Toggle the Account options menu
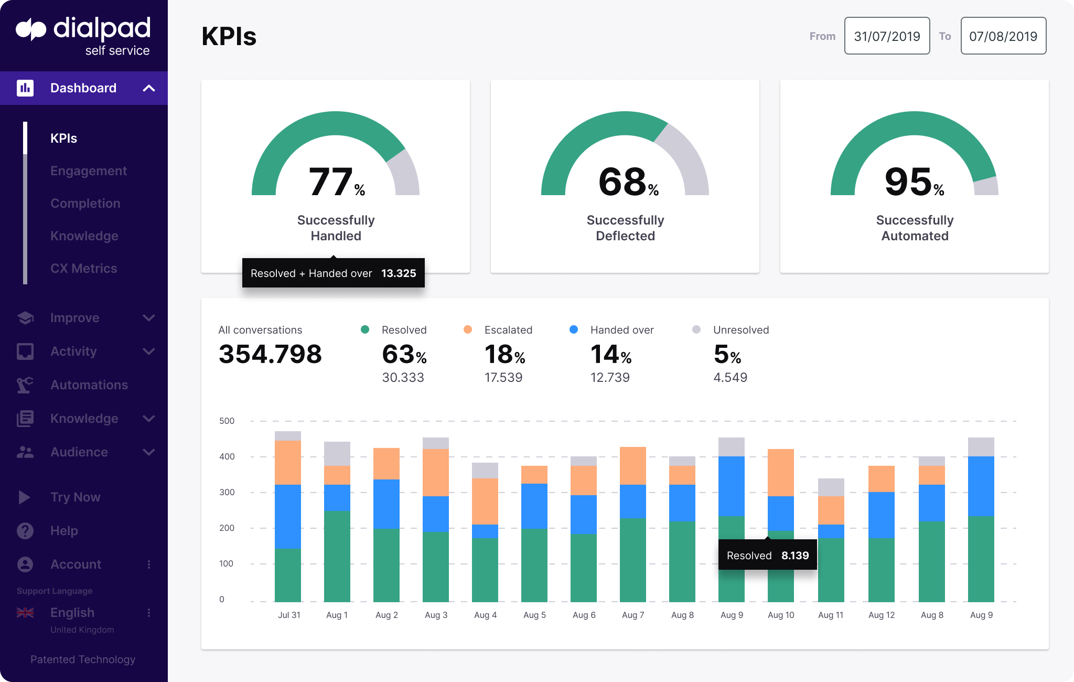Screen dimensions: 1074x682 [149, 564]
